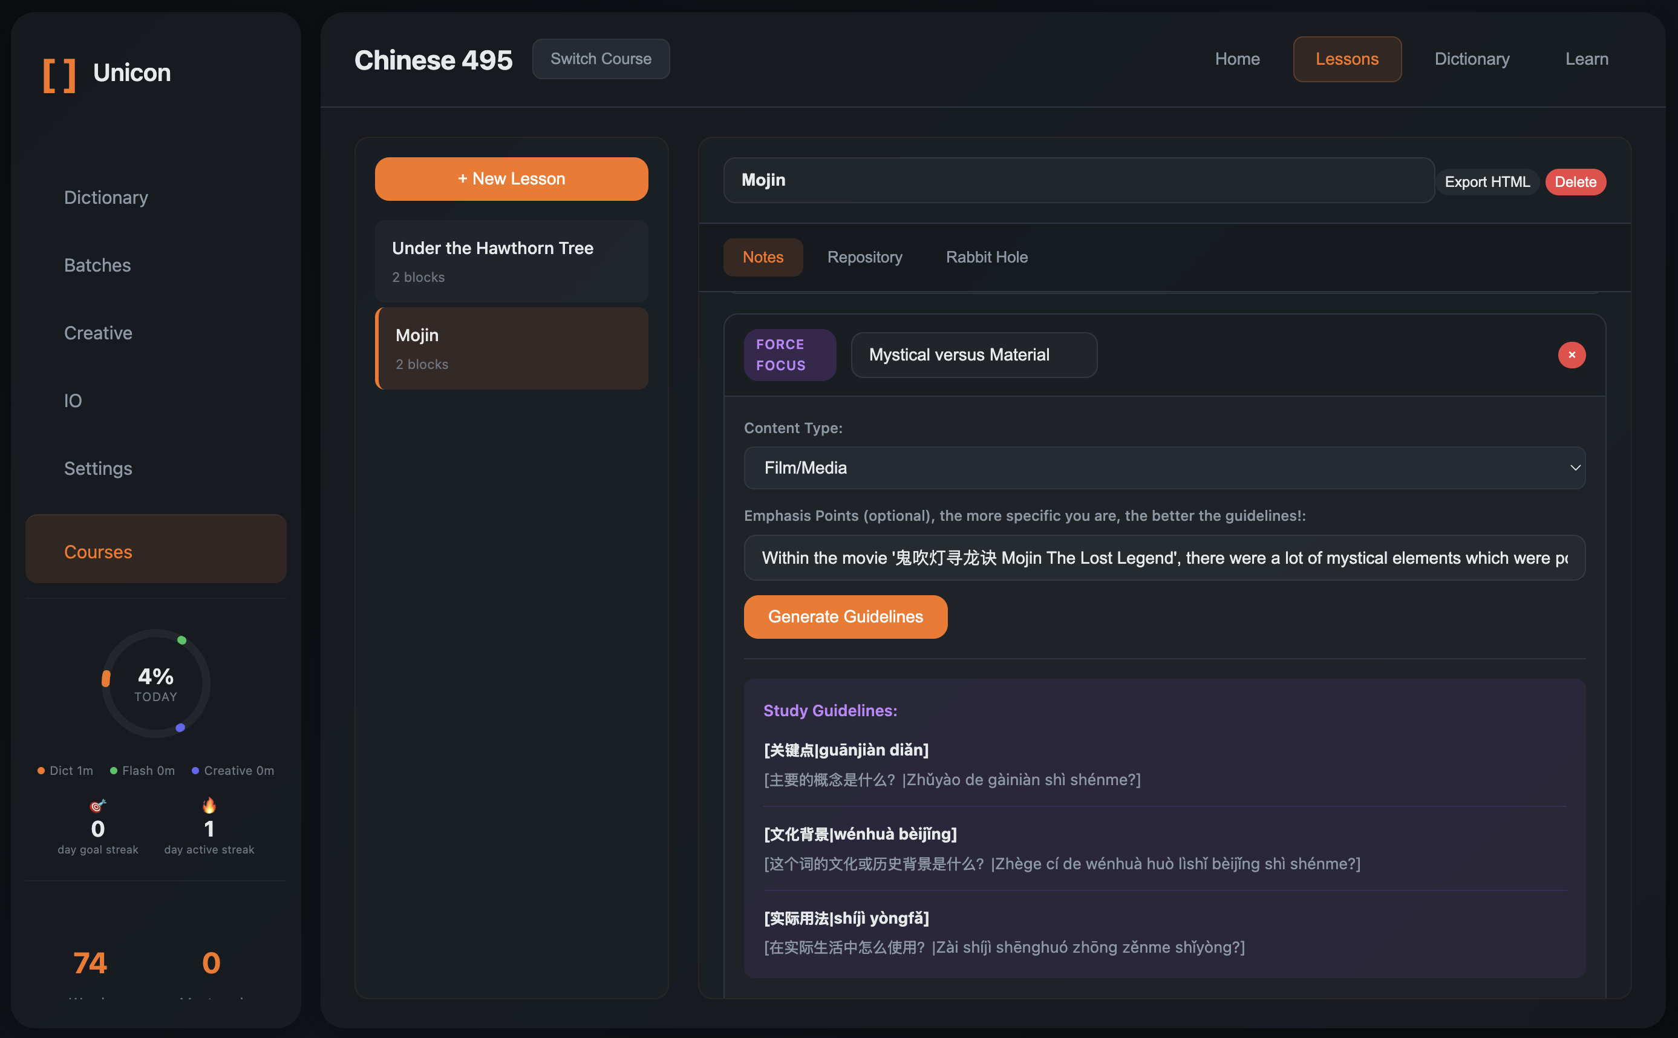
Task: Click the Switch Course button
Action: 601,59
